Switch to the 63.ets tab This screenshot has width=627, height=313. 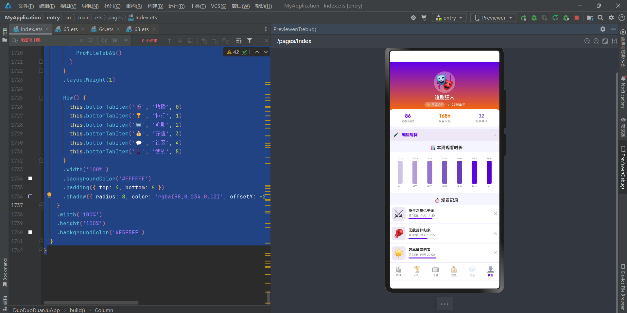141,29
